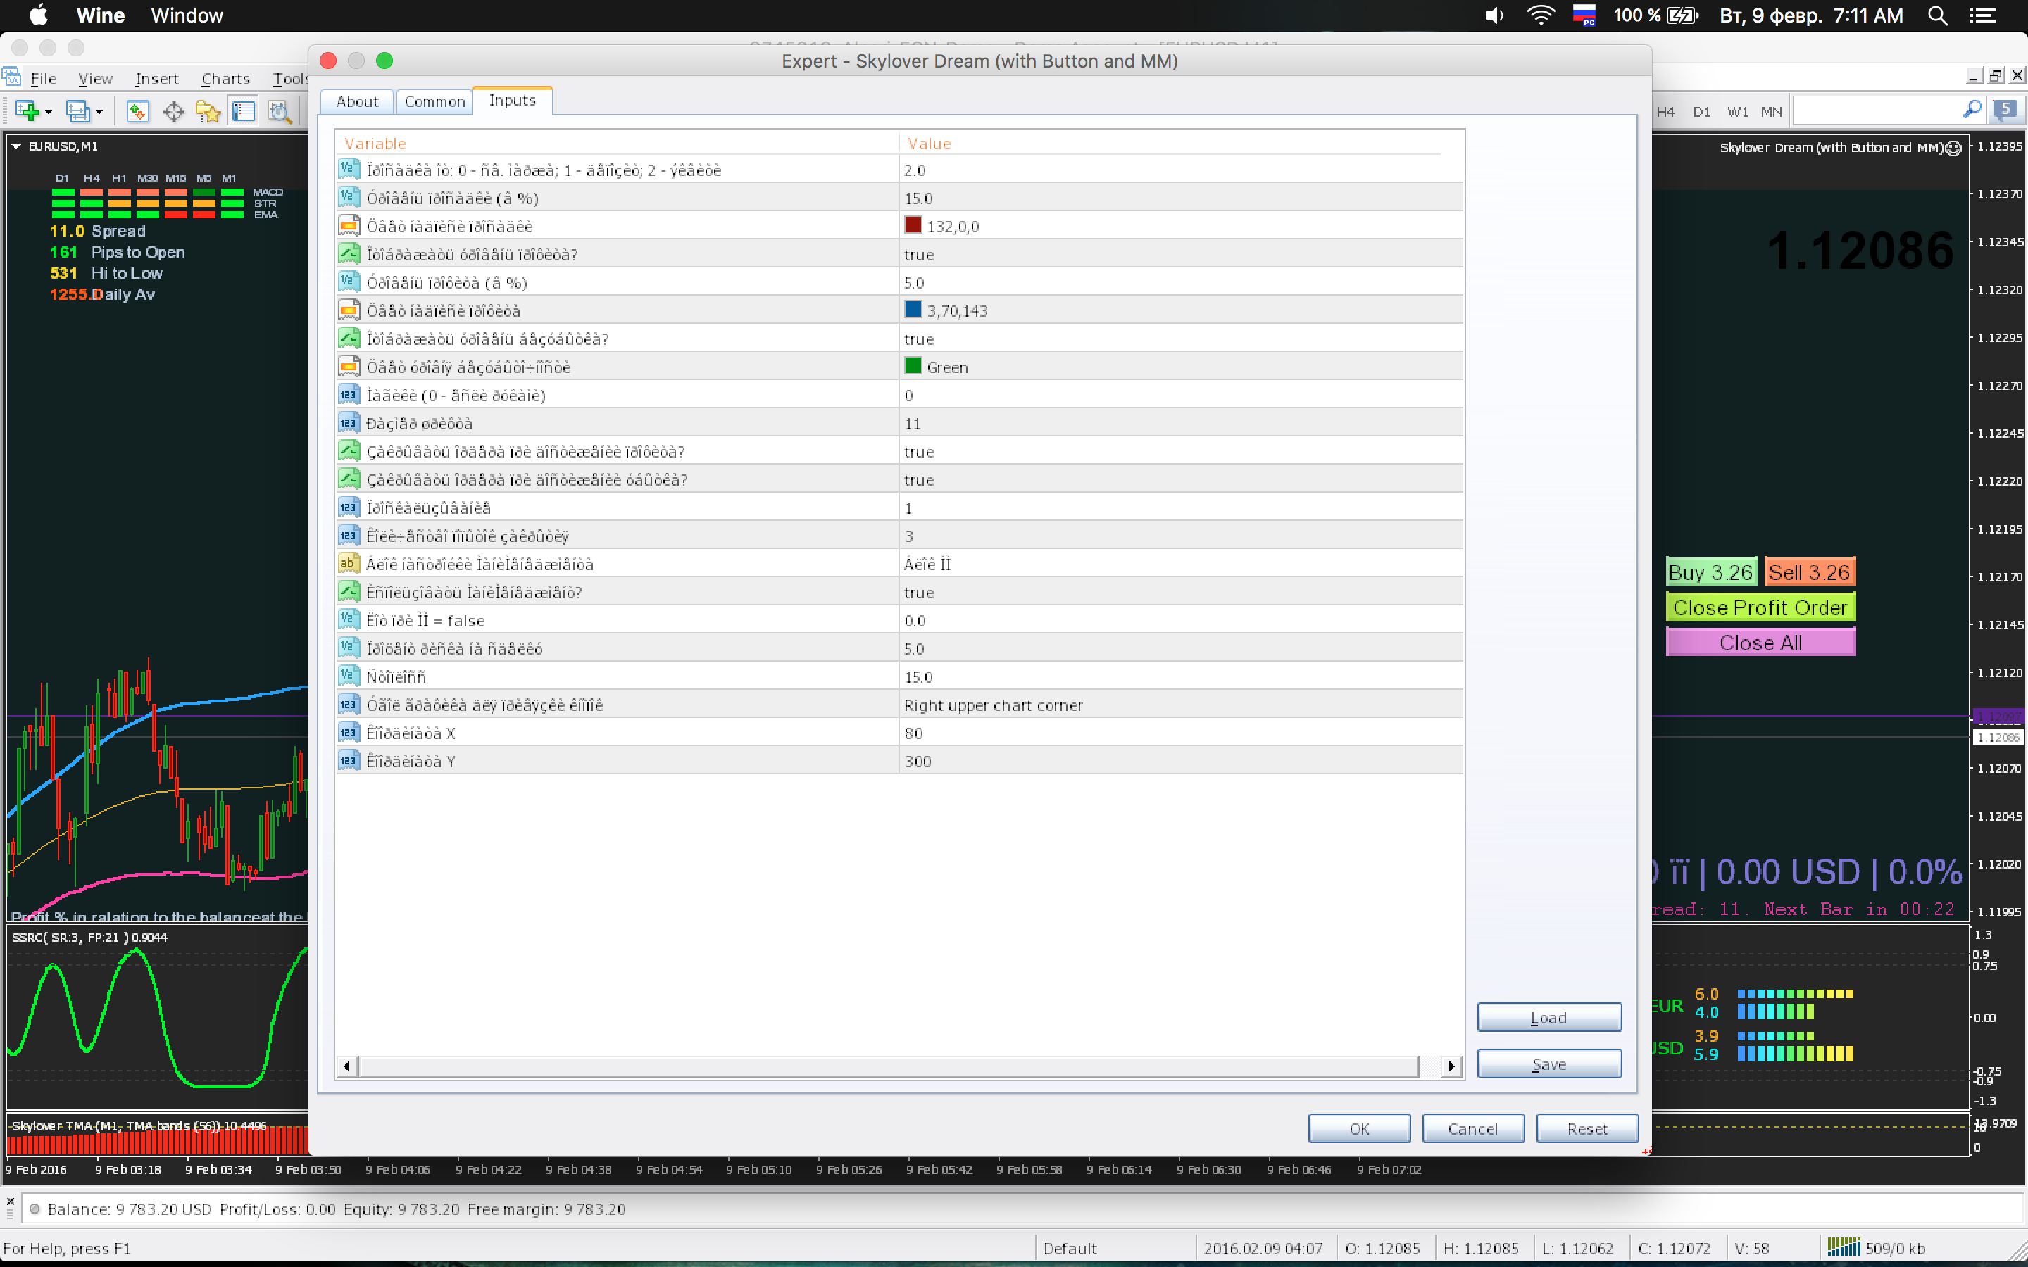Expand the Profiles dropdown arrow

99,113
